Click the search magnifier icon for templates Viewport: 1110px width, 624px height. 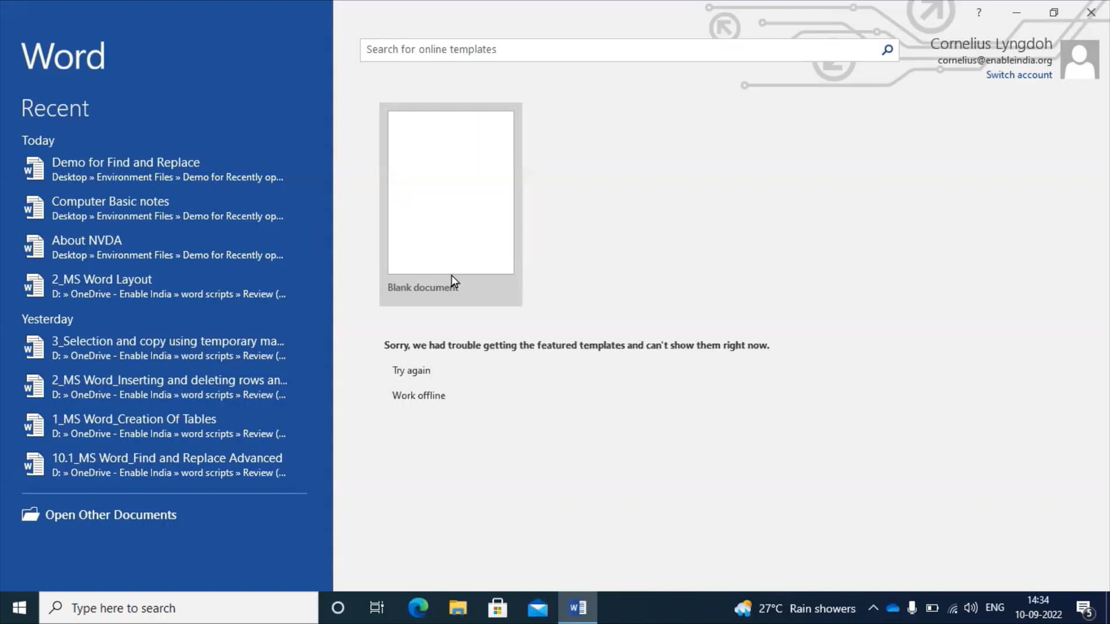point(887,50)
